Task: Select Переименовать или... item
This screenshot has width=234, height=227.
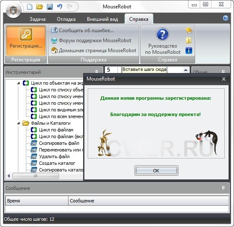Action: 61,150
